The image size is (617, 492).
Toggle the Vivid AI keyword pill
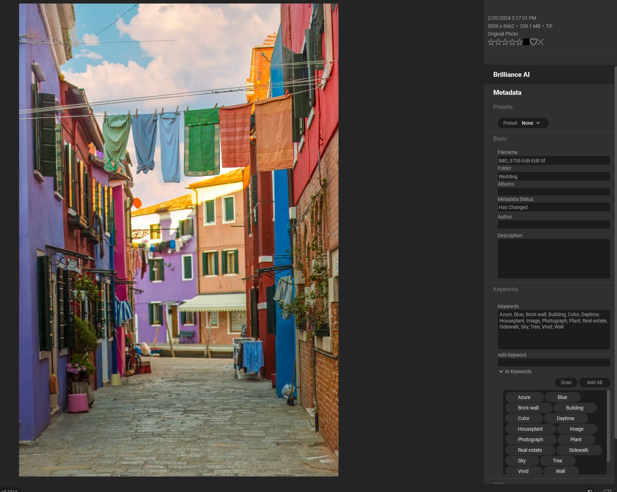click(x=523, y=471)
